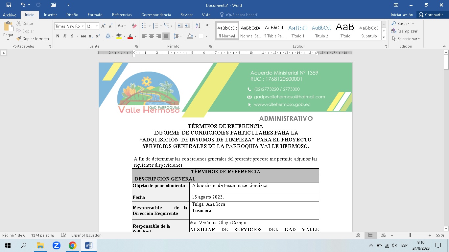
Task: Toggle bold formatting (N button)
Action: 58,36
